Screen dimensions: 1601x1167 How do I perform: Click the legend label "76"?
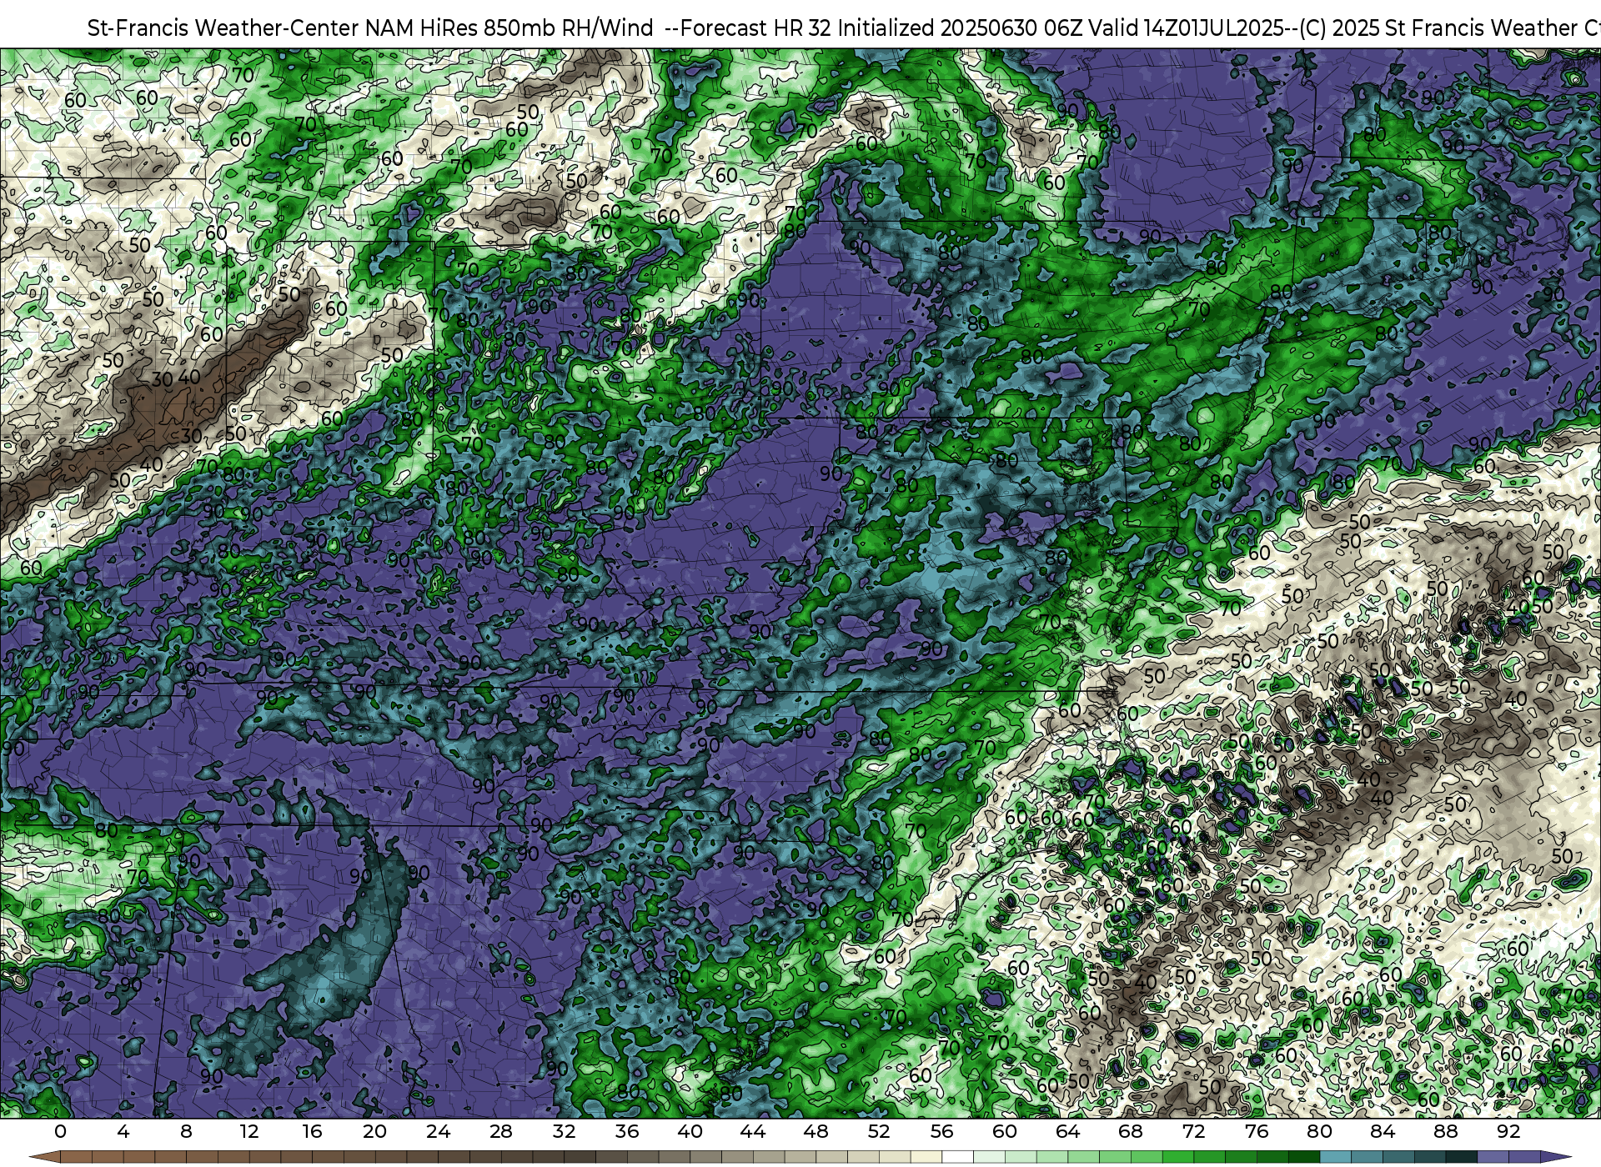pos(1257,1131)
